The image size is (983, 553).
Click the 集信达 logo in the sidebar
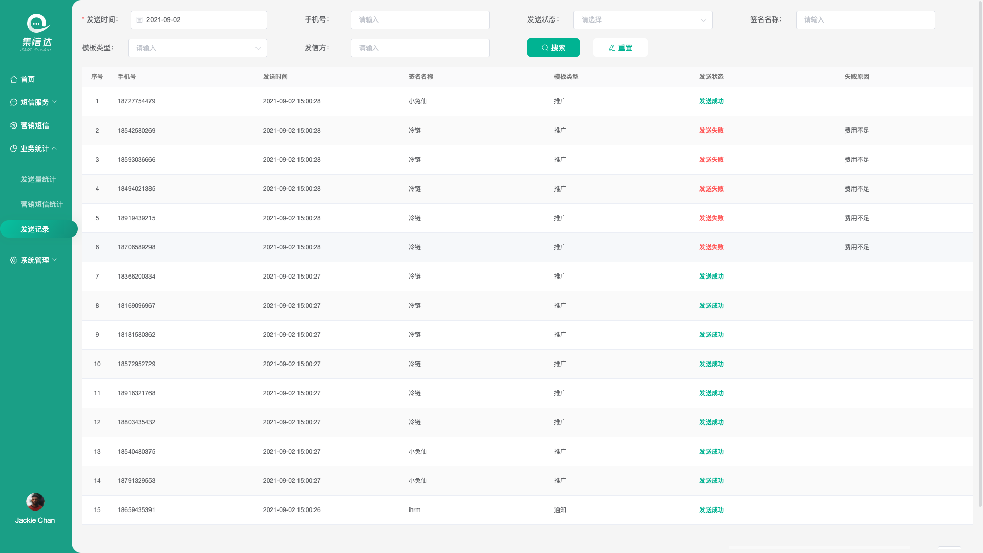pos(36,33)
